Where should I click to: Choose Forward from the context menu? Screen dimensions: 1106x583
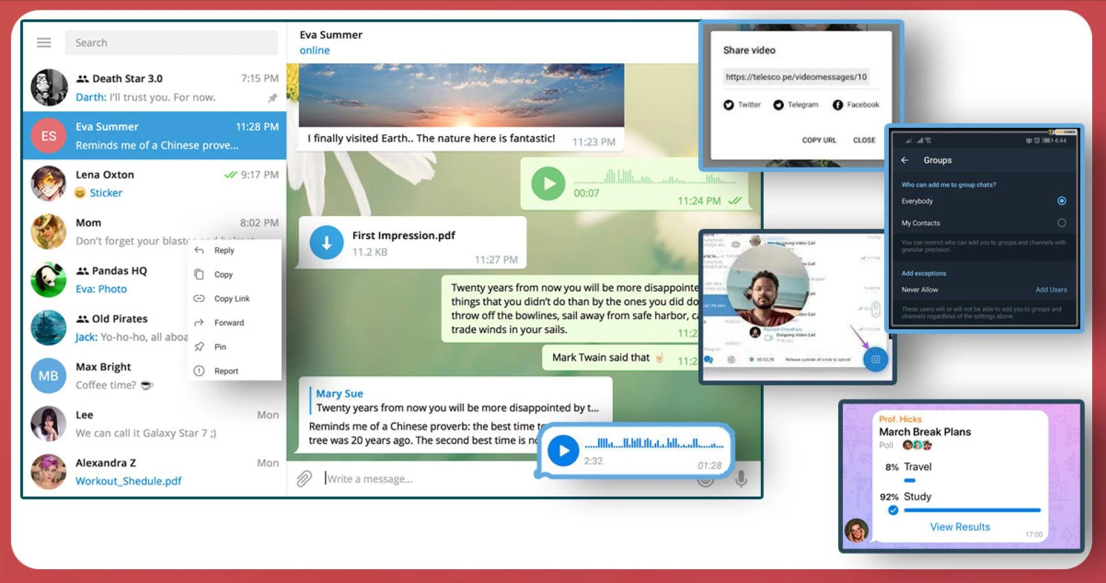pos(234,323)
